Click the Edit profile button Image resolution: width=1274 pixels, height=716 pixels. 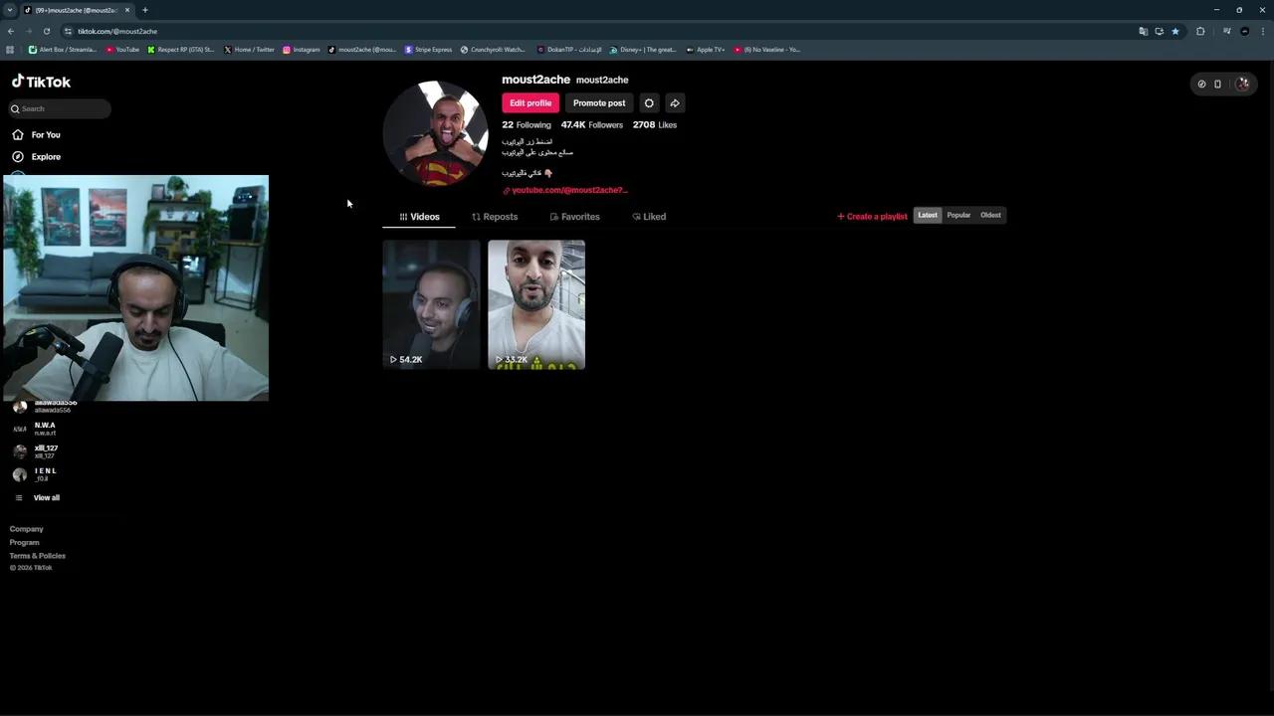pyautogui.click(x=531, y=102)
